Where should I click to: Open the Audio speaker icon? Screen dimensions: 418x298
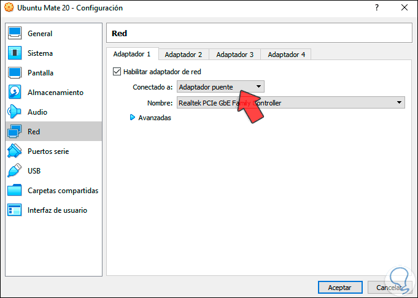tap(15, 112)
